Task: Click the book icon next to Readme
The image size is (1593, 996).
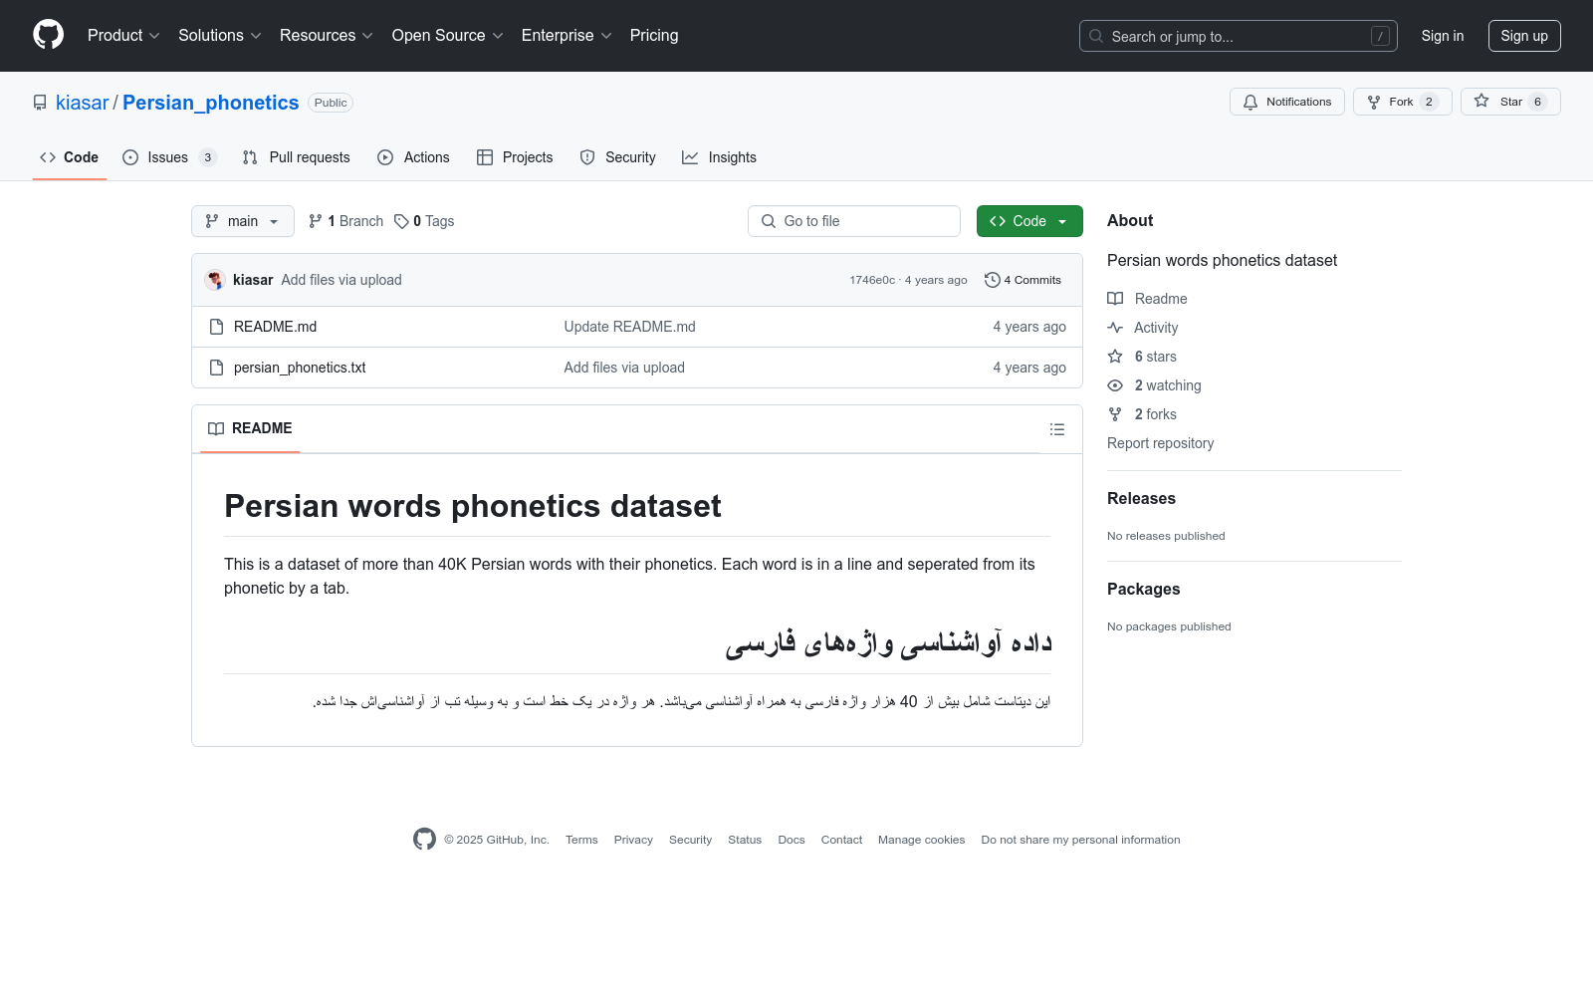Action: [x=1115, y=299]
